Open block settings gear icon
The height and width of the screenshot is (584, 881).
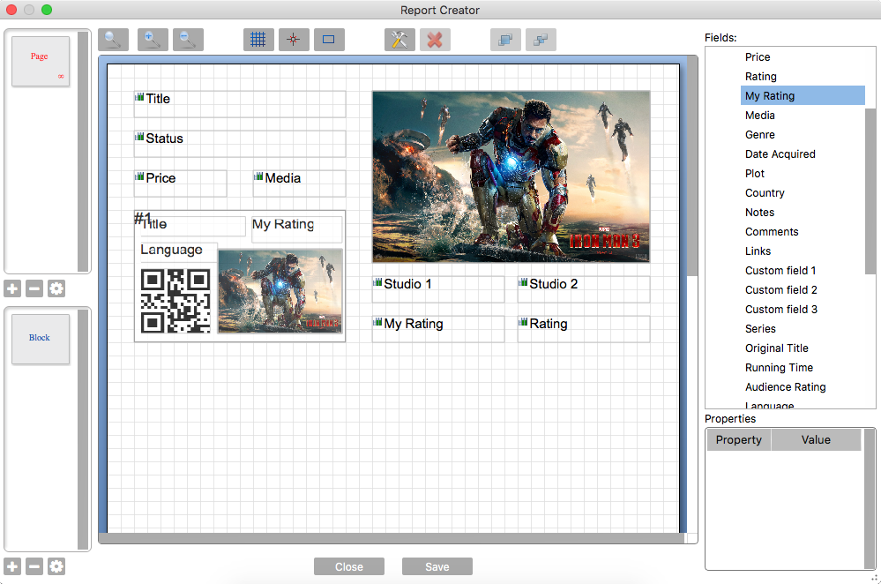56,566
